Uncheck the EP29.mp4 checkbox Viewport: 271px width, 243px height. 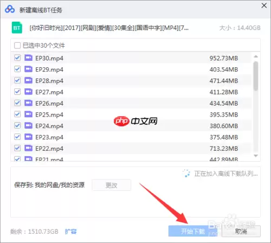[17, 69]
